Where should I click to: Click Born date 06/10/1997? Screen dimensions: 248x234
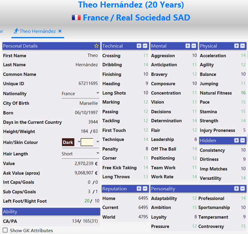pos(86,113)
